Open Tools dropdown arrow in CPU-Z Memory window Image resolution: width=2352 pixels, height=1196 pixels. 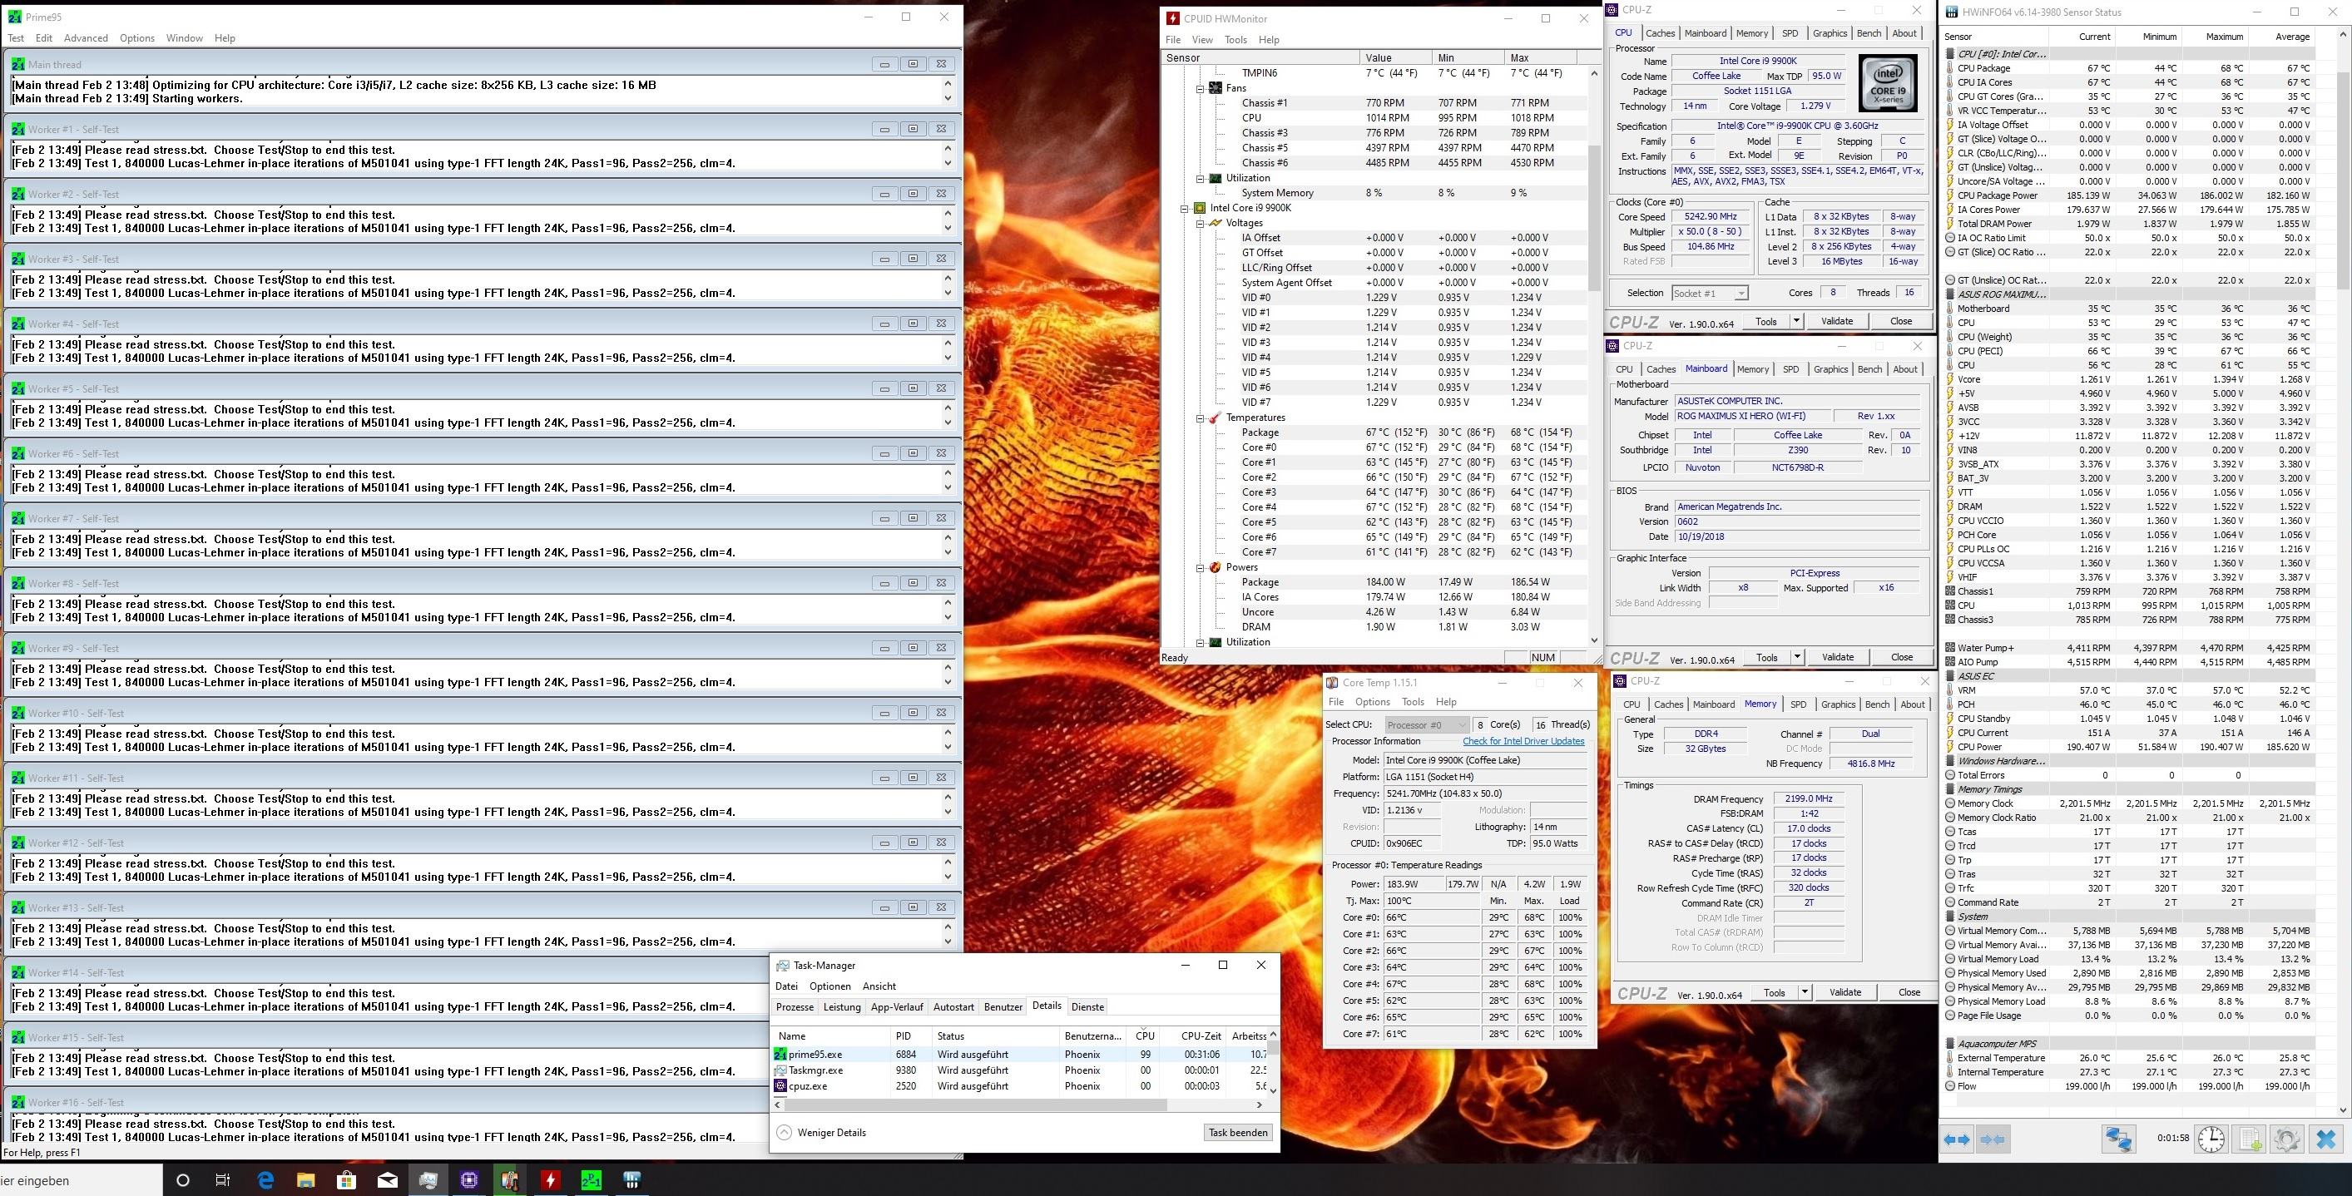pos(1805,992)
